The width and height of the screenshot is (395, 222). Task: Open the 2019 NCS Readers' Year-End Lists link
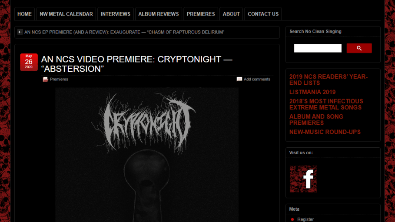[x=329, y=80]
